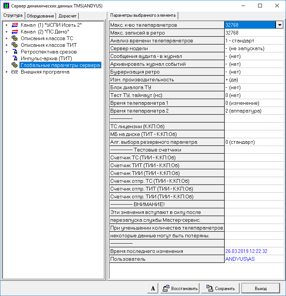This screenshot has width=286, height=296.
Task: Click the Выход button
Action: click(260, 288)
